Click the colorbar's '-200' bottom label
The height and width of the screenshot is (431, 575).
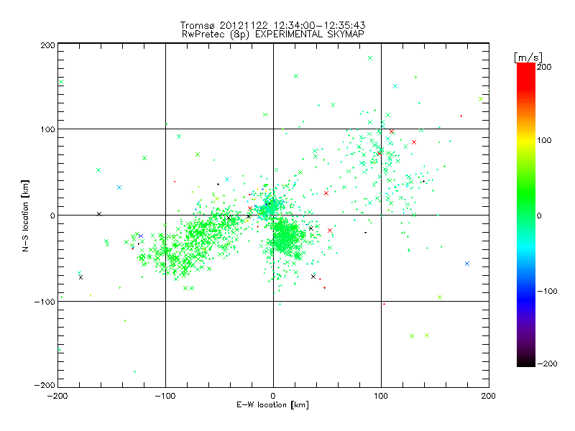[547, 363]
